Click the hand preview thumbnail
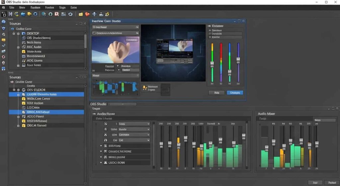340x186 pixels. 116,50
